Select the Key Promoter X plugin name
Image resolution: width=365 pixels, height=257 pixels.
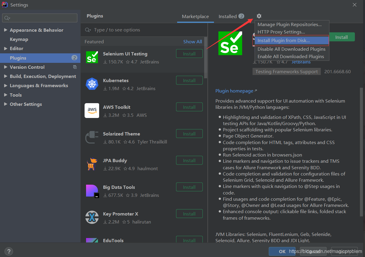120,214
